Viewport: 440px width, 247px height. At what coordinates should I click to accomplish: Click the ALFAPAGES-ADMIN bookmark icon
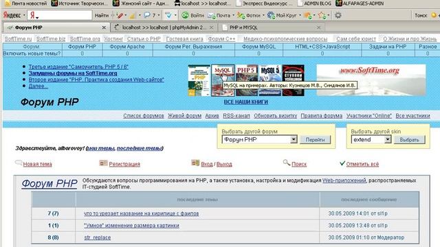click(339, 3)
